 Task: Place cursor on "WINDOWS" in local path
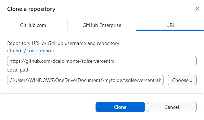click(42, 80)
